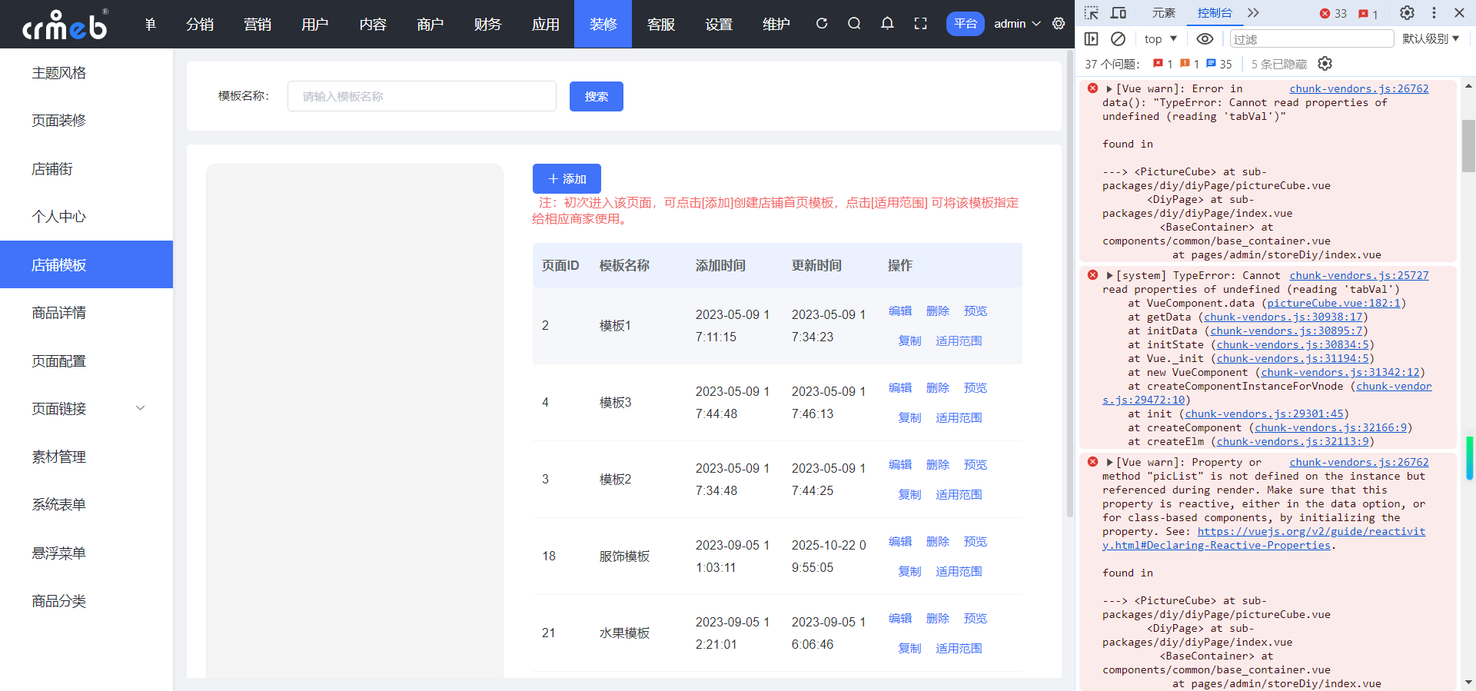Expand the 页面链接 sidebar submenu
This screenshot has height=691, width=1476.
click(x=141, y=408)
